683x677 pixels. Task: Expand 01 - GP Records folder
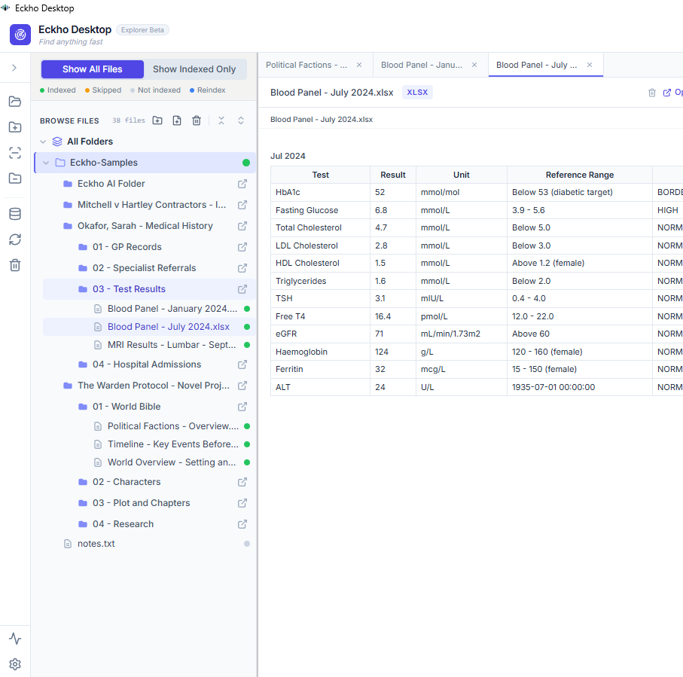127,247
